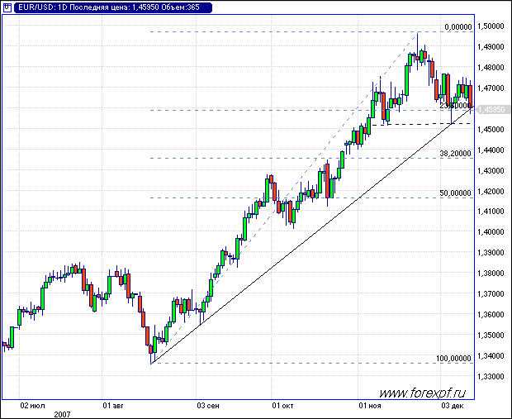The height and width of the screenshot is (419, 512).
Task: Click the 01 авг date marker
Action: point(114,406)
